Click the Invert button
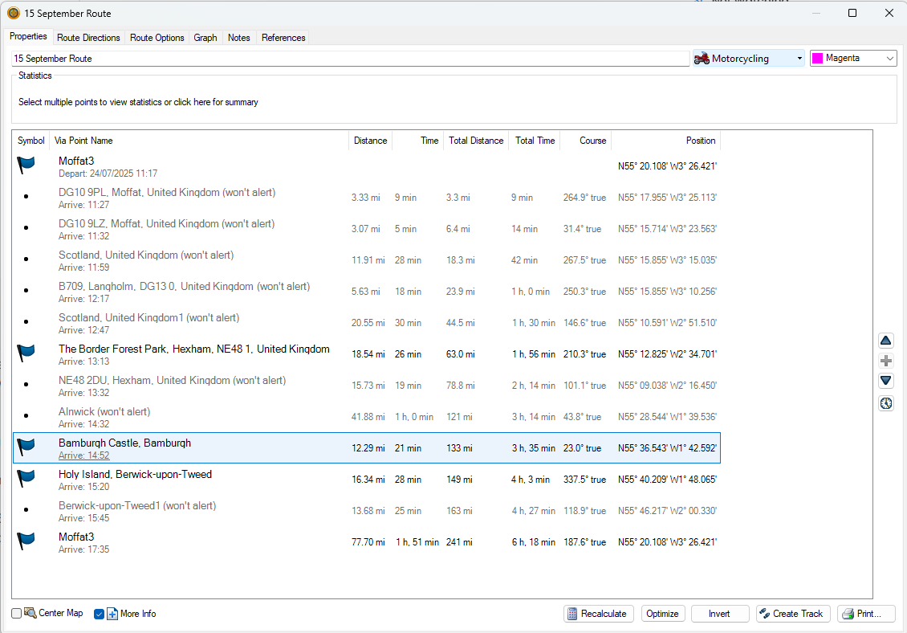The height and width of the screenshot is (633, 907). click(x=720, y=613)
